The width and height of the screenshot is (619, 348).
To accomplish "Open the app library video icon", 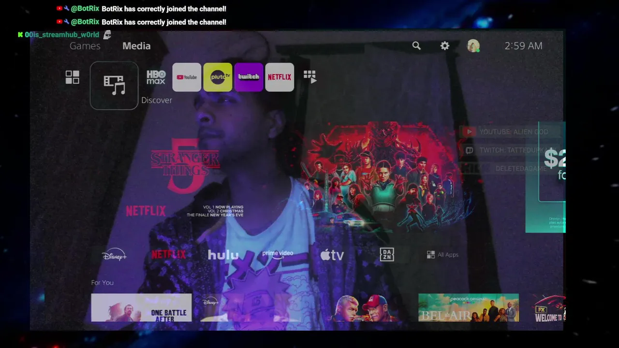I will 310,77.
